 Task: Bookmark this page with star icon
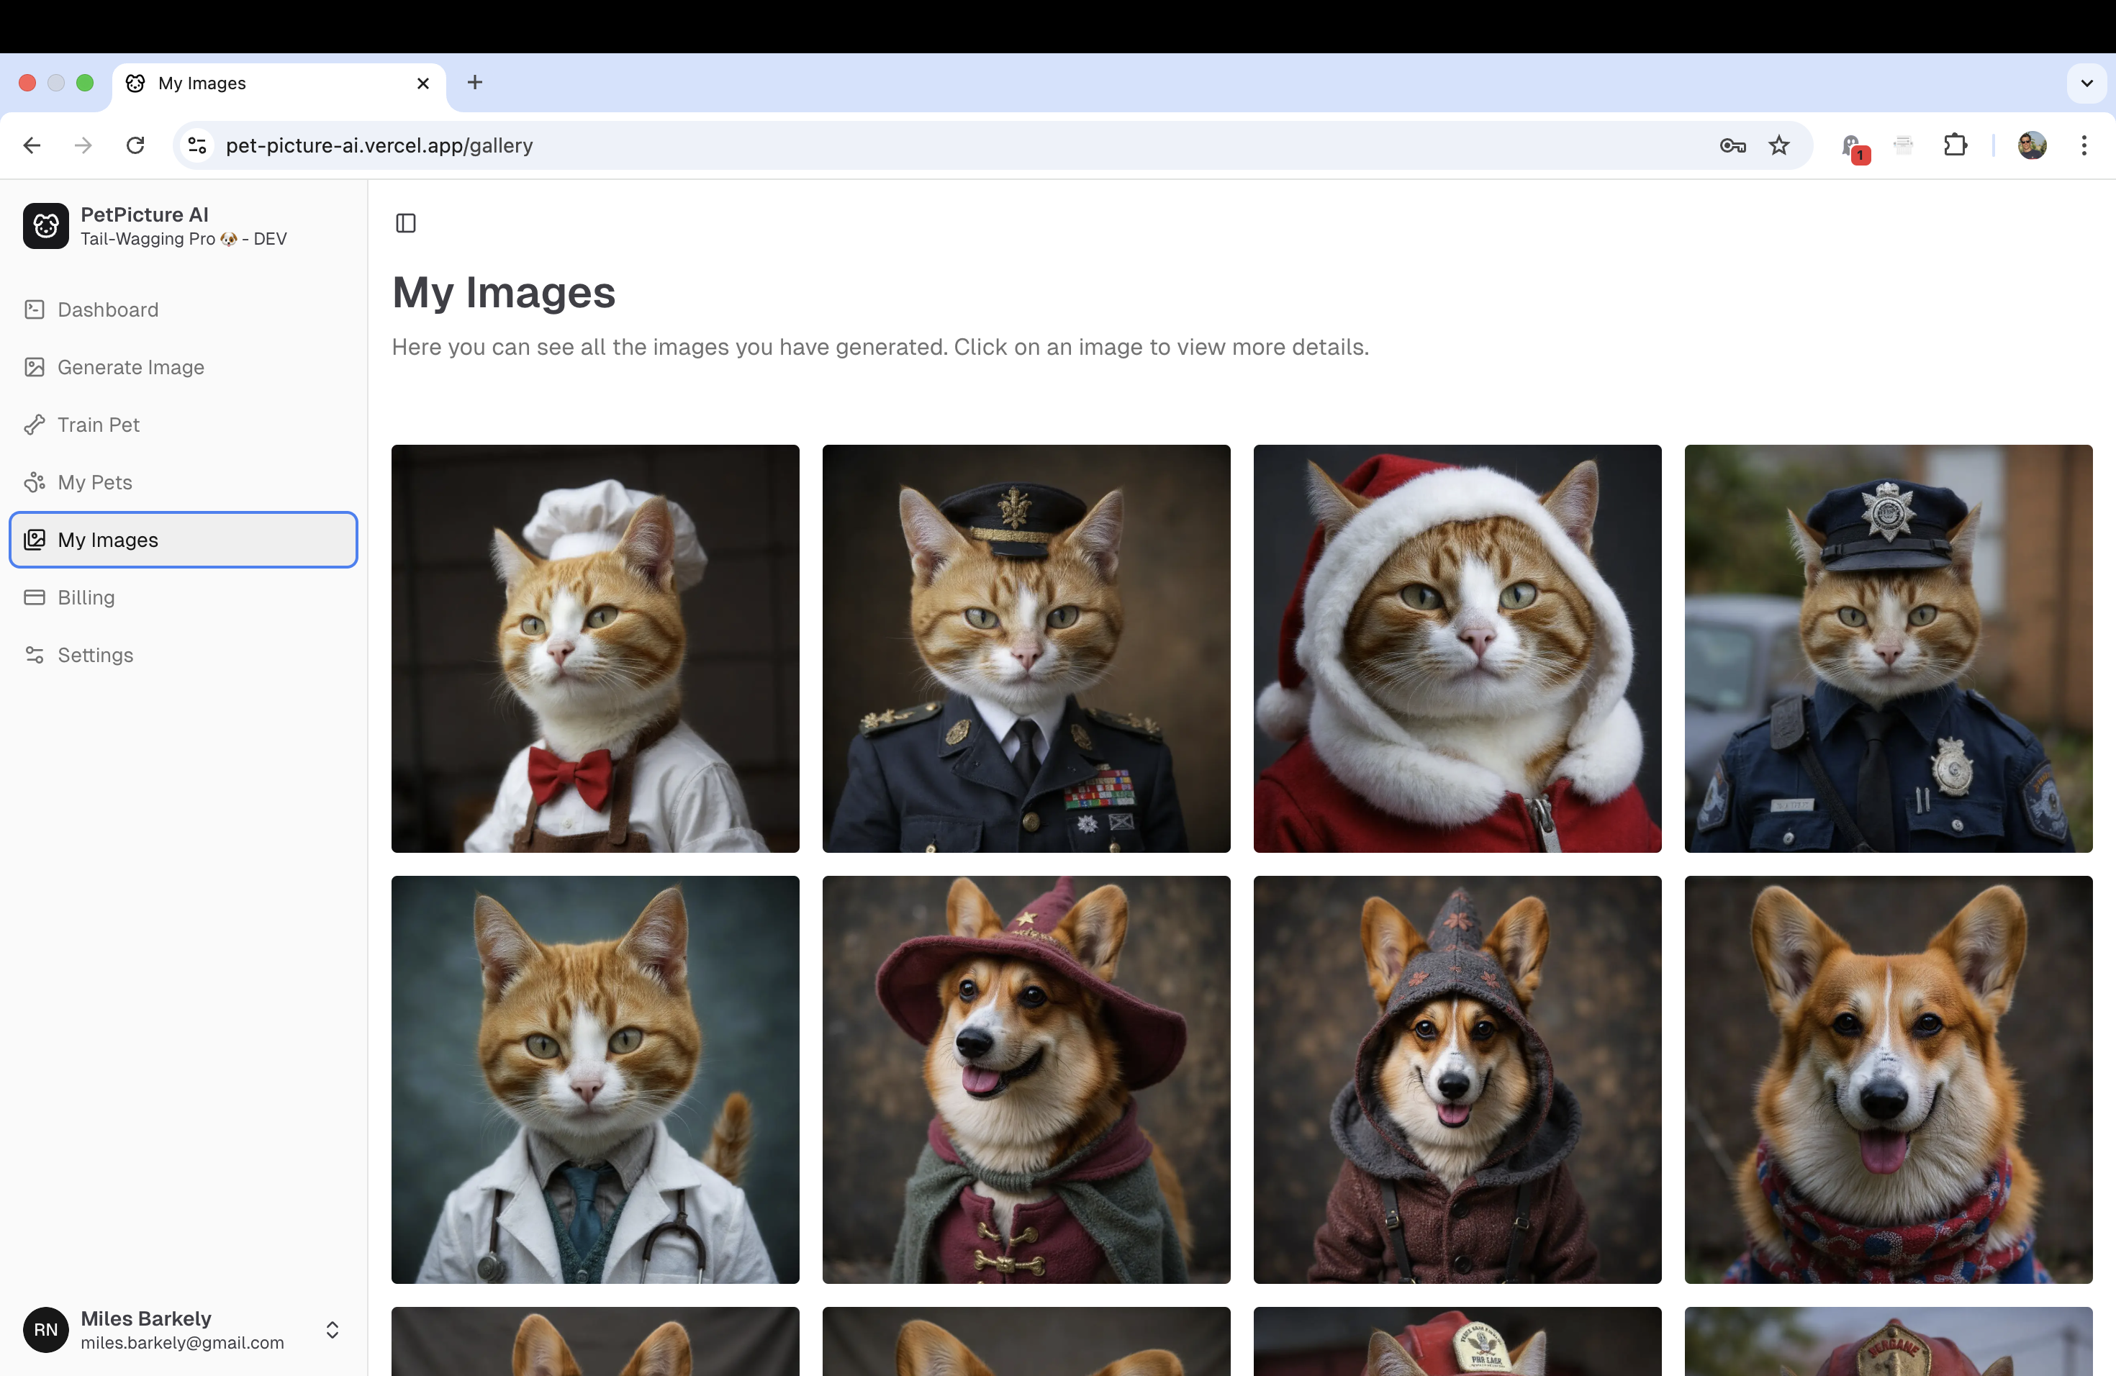click(1778, 146)
